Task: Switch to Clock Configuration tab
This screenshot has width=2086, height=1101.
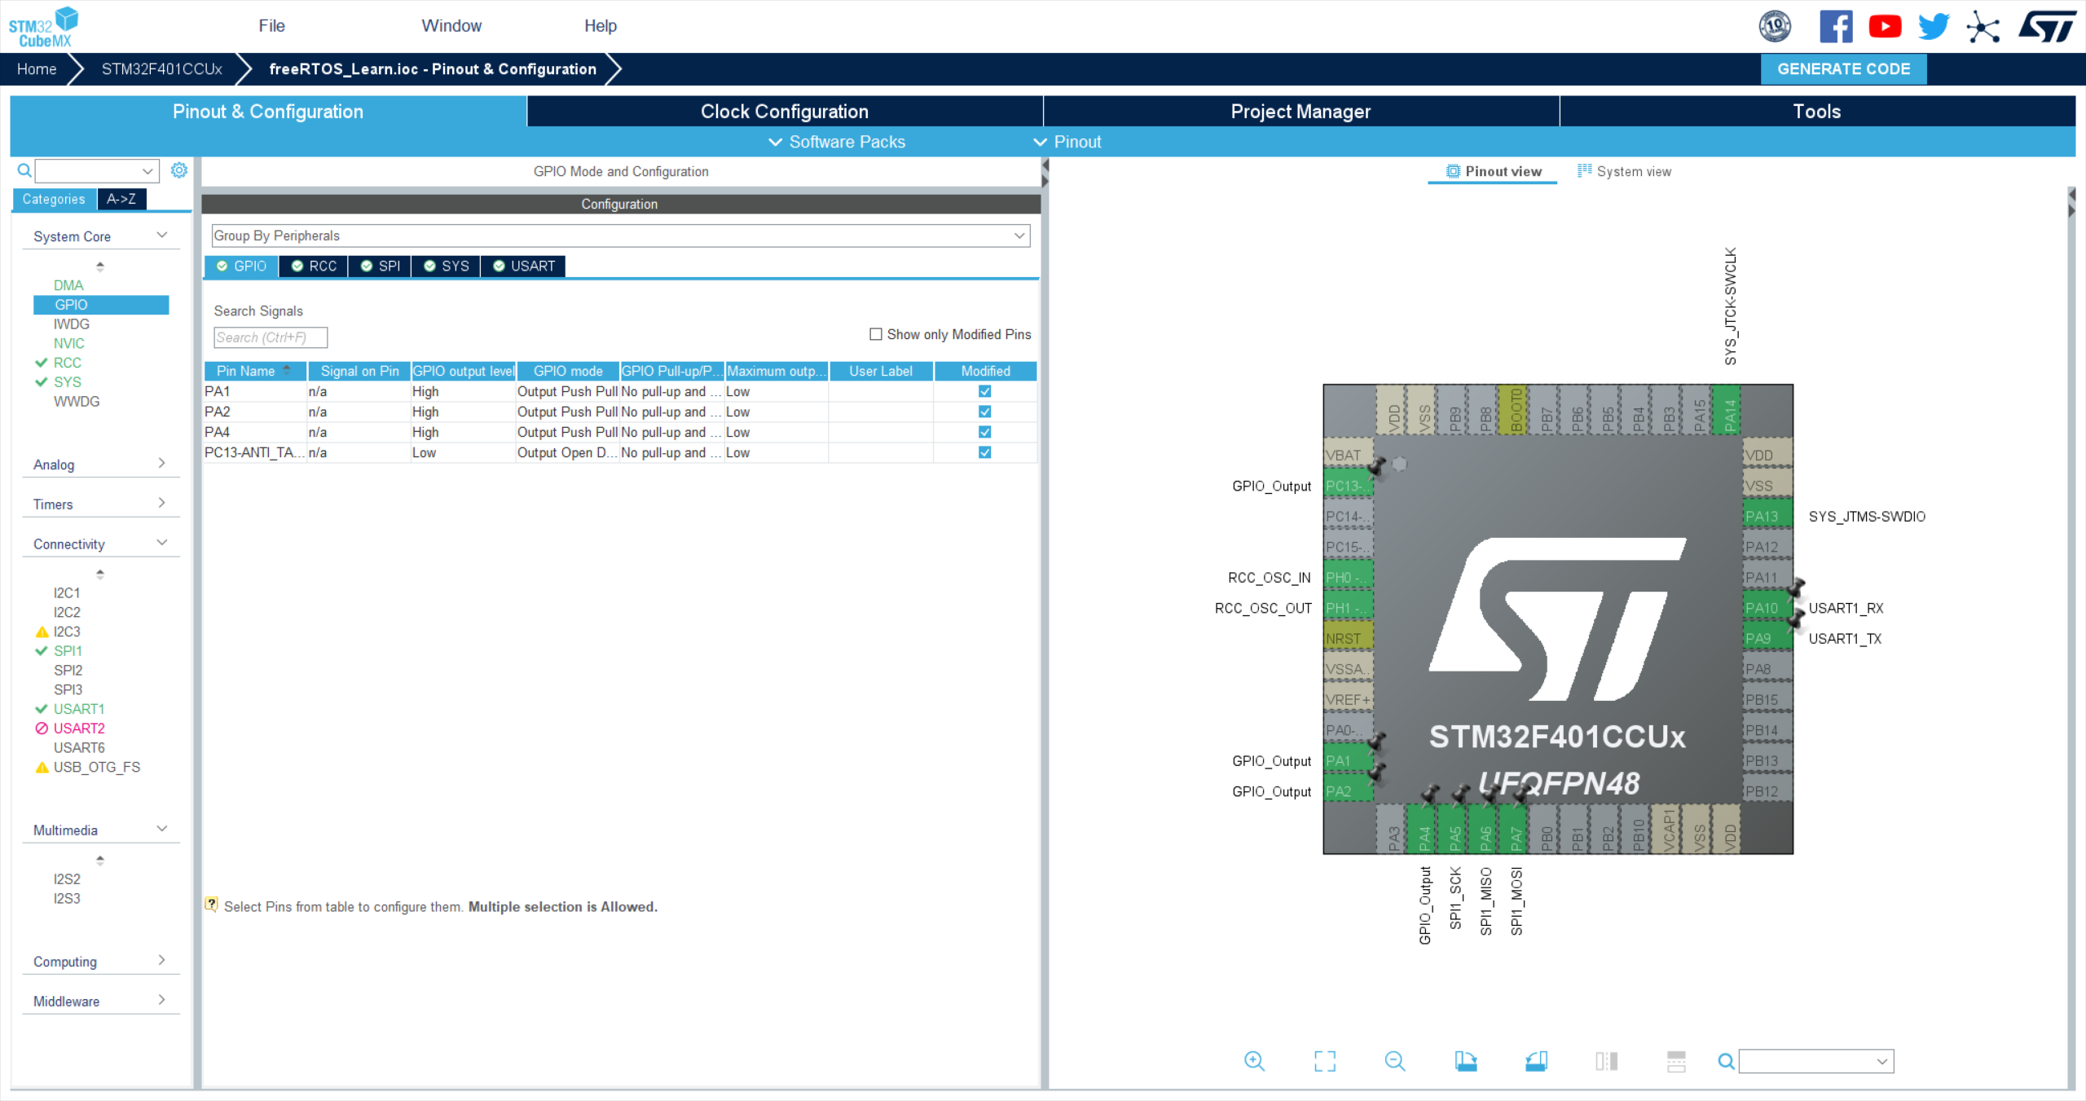Action: coord(785,112)
